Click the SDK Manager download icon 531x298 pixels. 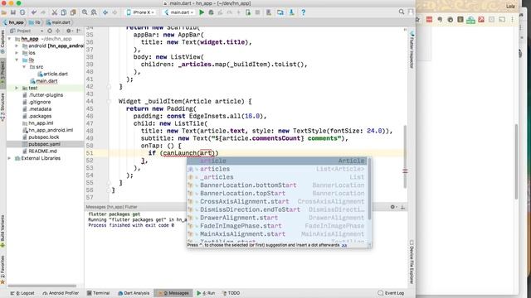[291, 12]
